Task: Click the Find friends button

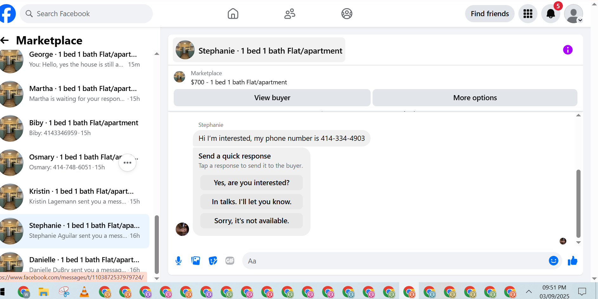Action: click(490, 14)
